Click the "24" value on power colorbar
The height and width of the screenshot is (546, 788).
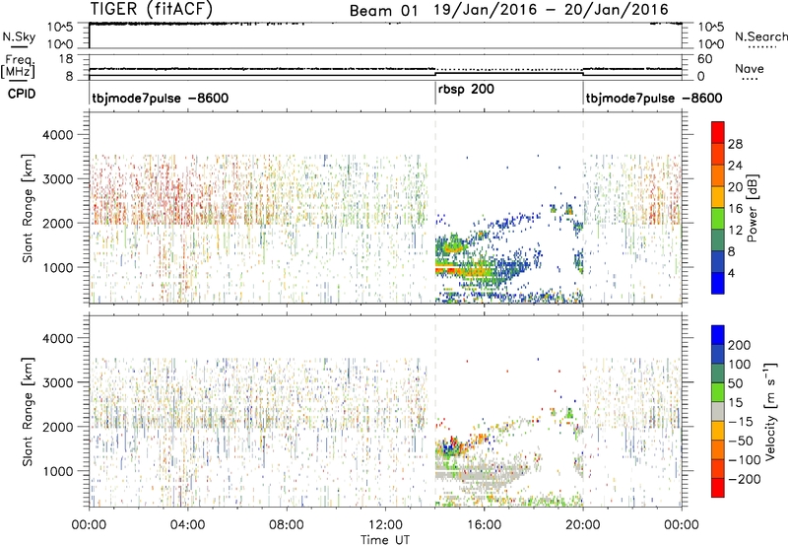pos(735,166)
